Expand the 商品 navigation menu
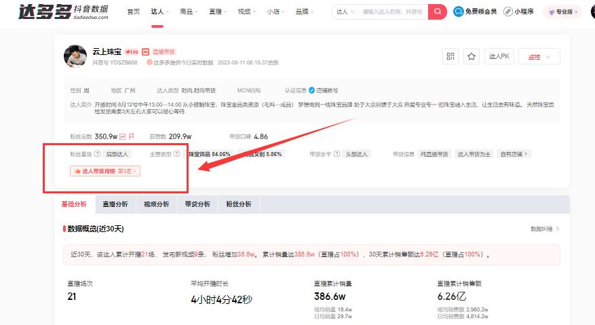 pos(189,12)
